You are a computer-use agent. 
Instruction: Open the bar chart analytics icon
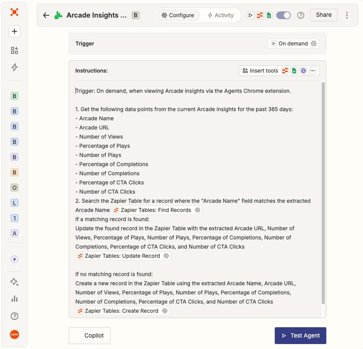15,299
